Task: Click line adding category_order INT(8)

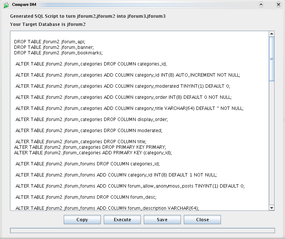Action: tap(123, 97)
